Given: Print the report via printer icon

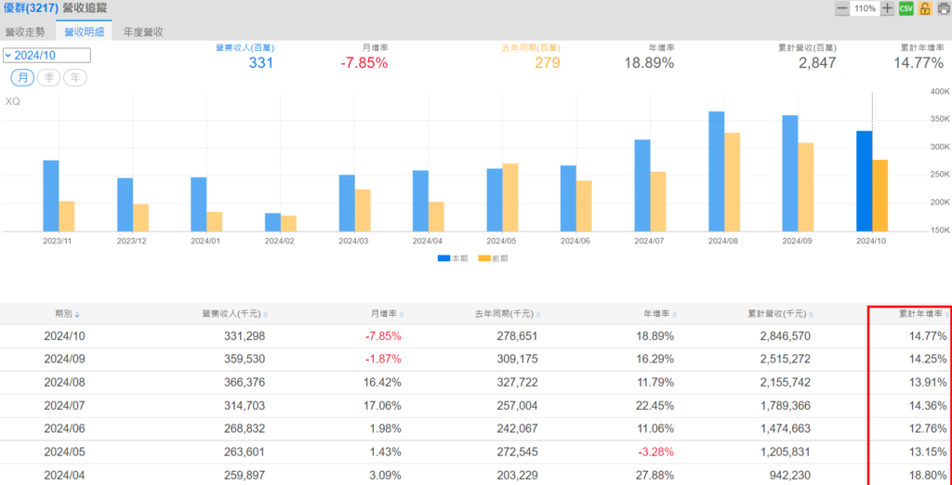Looking at the screenshot, I should point(943,8).
